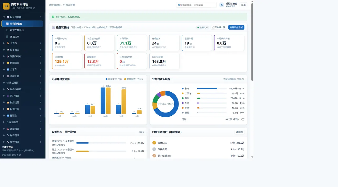This screenshot has width=338, height=187.
Task: Click the blue 新车交付 legend swatch
Action: click(x=106, y=79)
